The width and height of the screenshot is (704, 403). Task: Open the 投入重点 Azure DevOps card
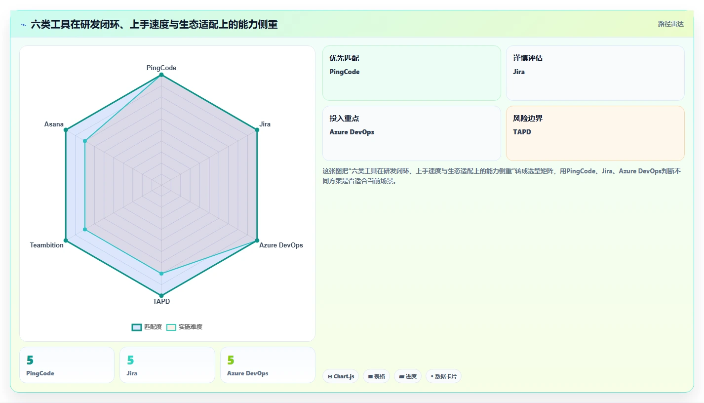(x=412, y=133)
